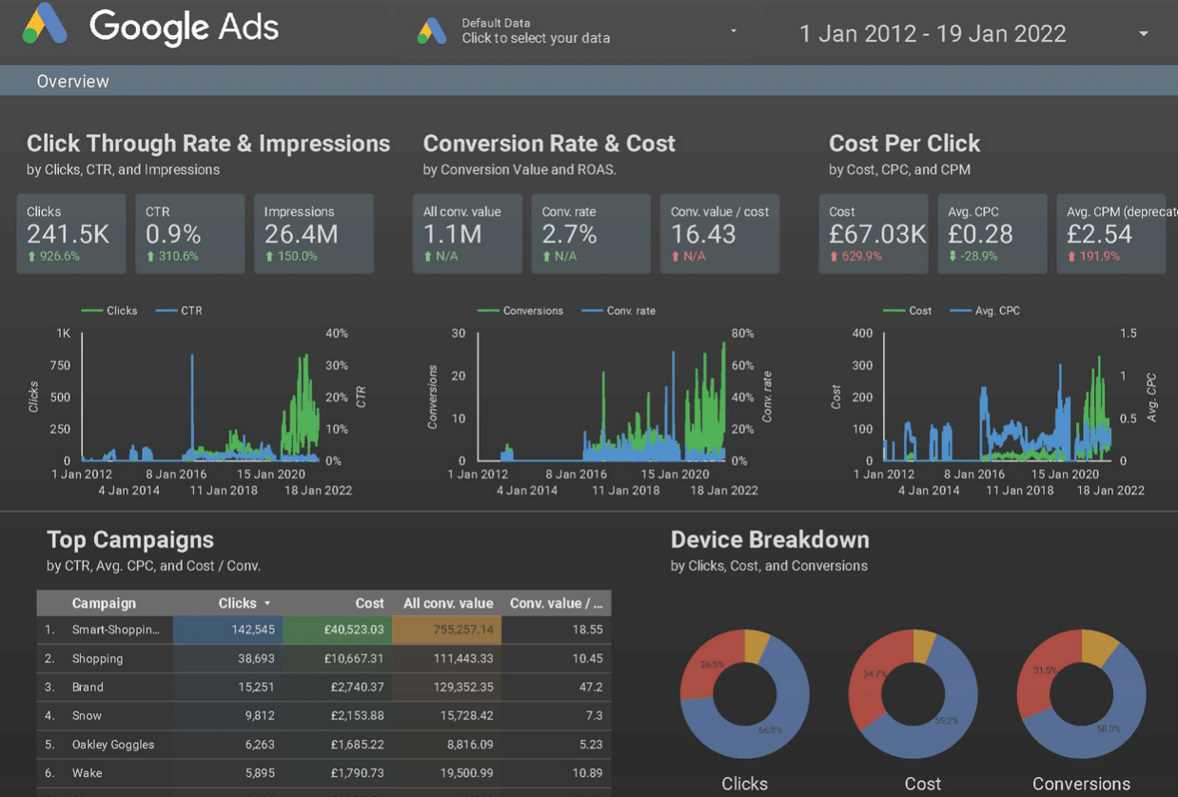The width and height of the screenshot is (1178, 797).
Task: Click the Cost and Avg. CPC chart
Action: (994, 399)
